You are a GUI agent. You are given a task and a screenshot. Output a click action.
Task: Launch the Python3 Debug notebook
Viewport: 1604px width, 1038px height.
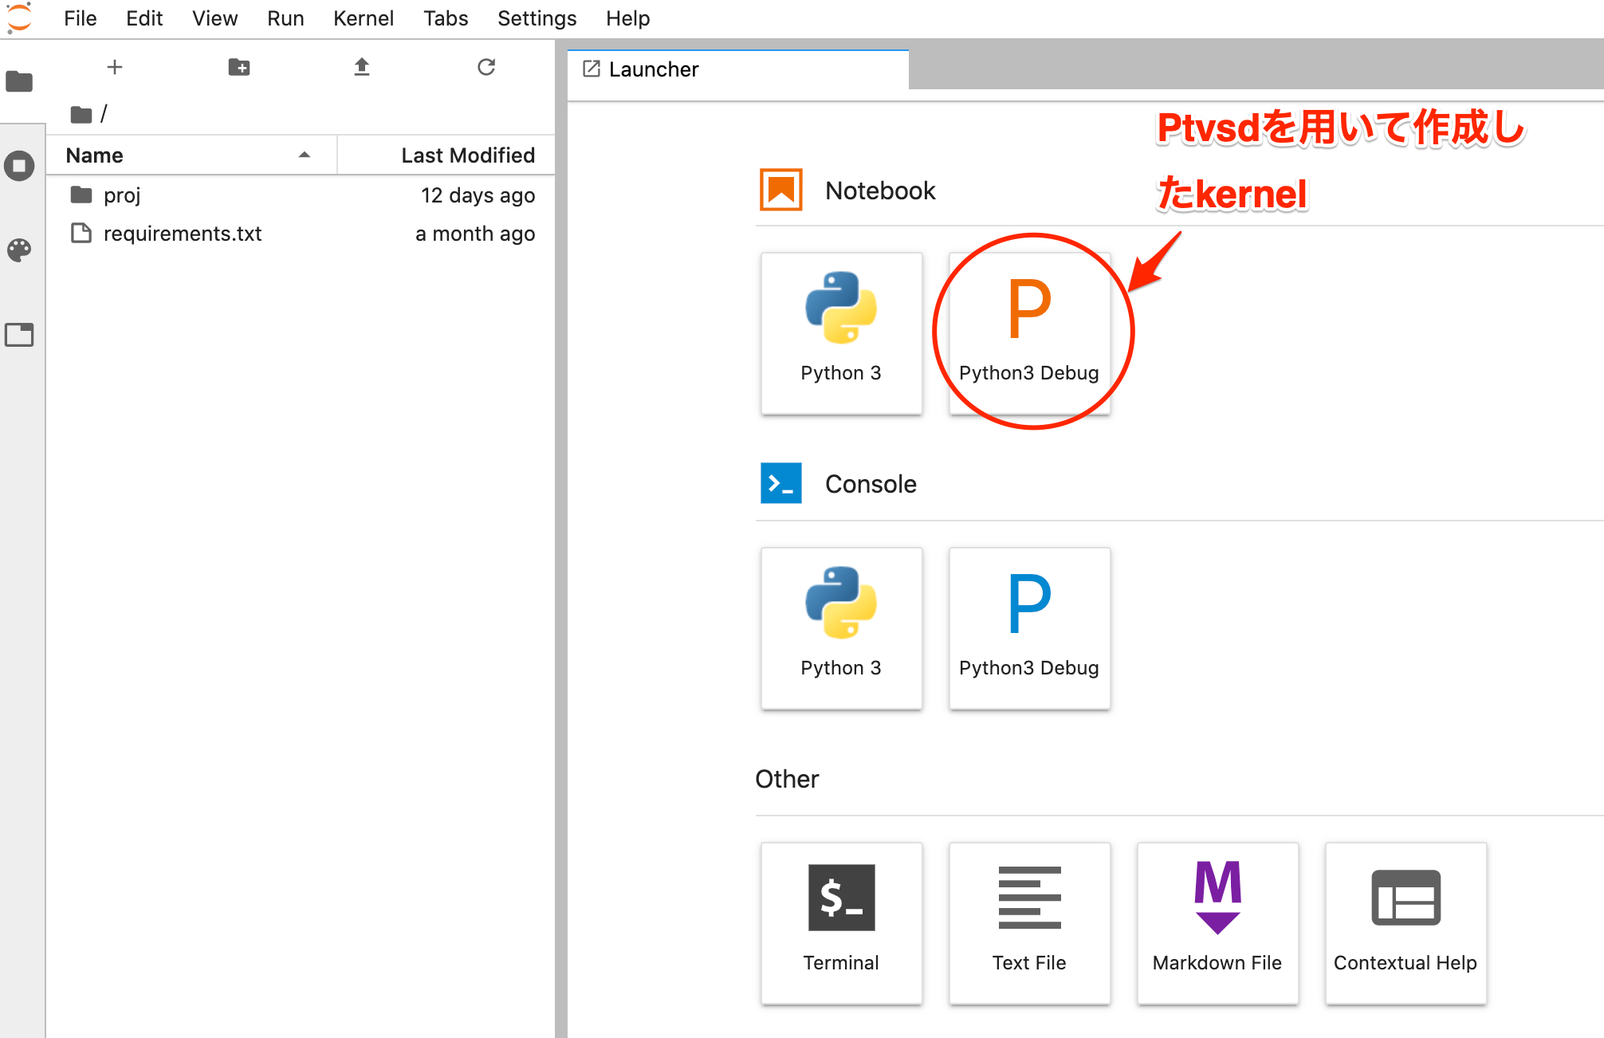click(x=1029, y=333)
